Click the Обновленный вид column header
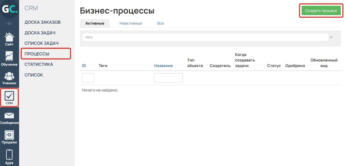Image resolution: width=347 pixels, height=166 pixels. click(x=324, y=63)
